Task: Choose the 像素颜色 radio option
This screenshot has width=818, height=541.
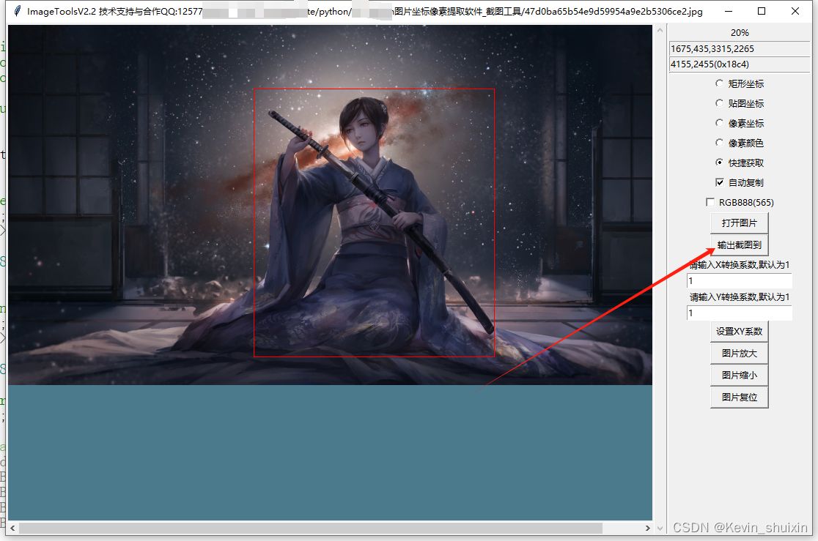Action: (740, 143)
